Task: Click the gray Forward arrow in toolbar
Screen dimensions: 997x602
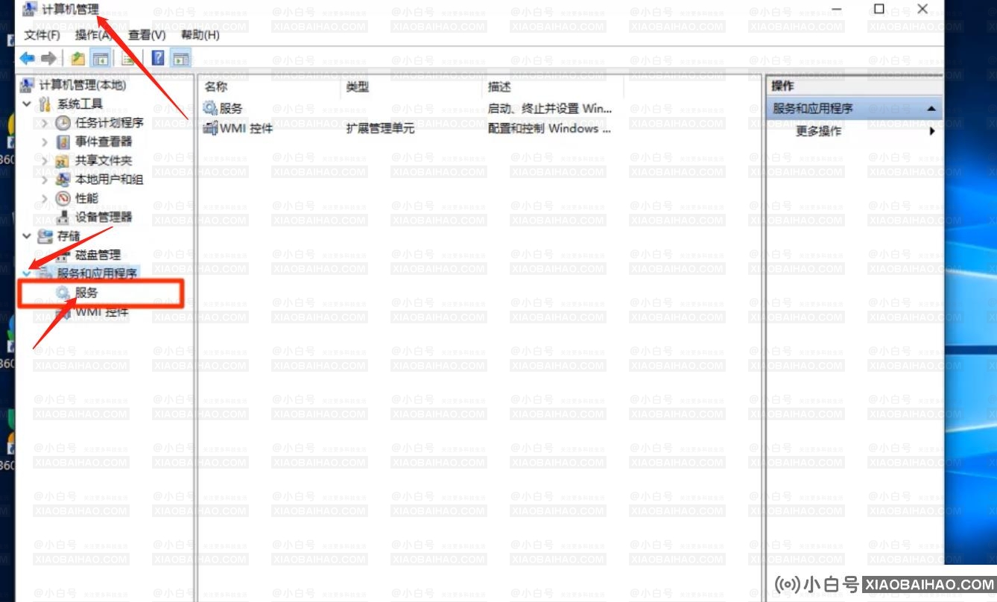Action: [48, 58]
